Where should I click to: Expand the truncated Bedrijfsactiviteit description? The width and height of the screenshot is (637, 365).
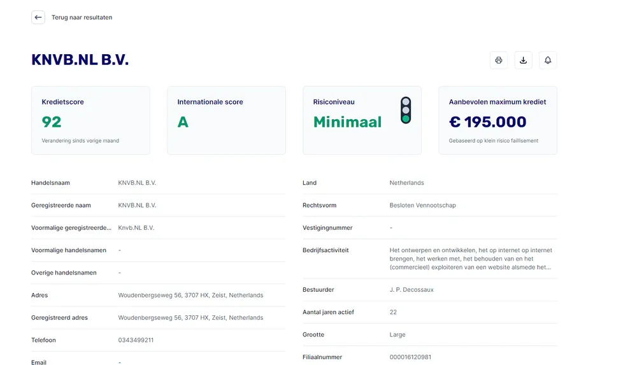471,259
